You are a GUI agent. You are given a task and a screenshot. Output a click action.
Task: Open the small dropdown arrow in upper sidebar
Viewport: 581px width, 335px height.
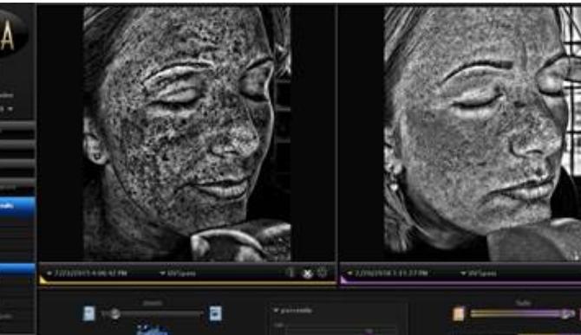10,109
